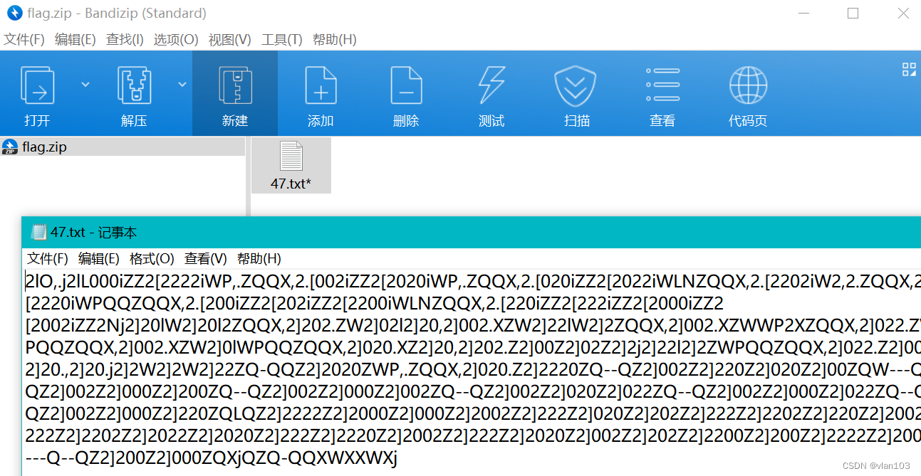Open Notepad 查看(V) menu
This screenshot has height=476, width=921.
pyautogui.click(x=206, y=258)
